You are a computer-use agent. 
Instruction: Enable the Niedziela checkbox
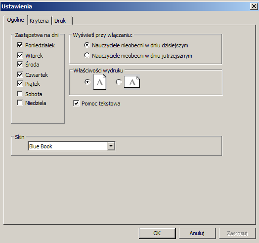click(x=20, y=103)
